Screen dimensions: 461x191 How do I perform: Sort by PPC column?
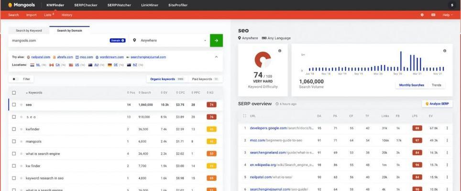(x=196, y=93)
